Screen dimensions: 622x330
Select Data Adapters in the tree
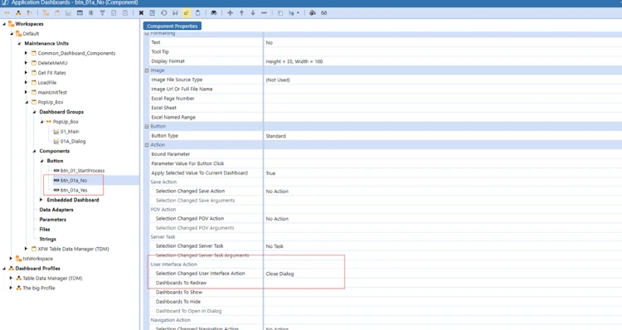point(56,210)
